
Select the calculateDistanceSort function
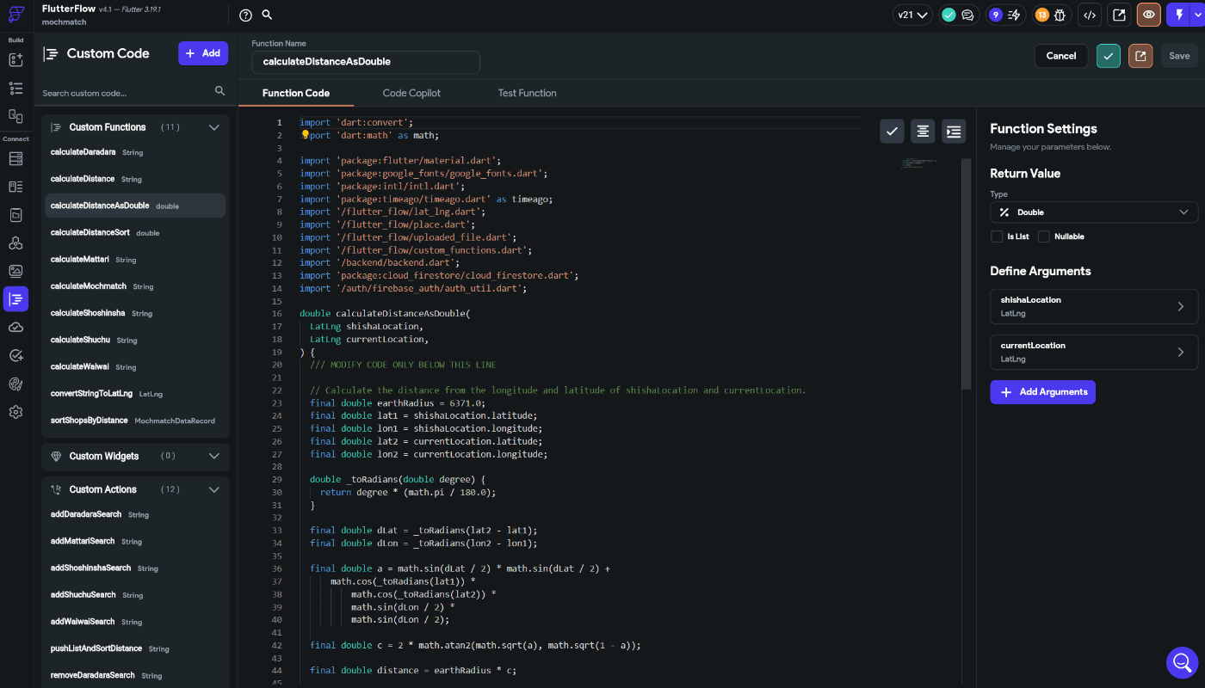click(x=135, y=232)
